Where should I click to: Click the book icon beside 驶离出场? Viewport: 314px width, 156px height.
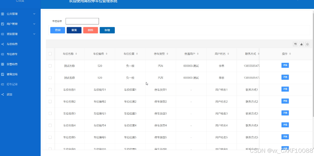tap(3, 74)
